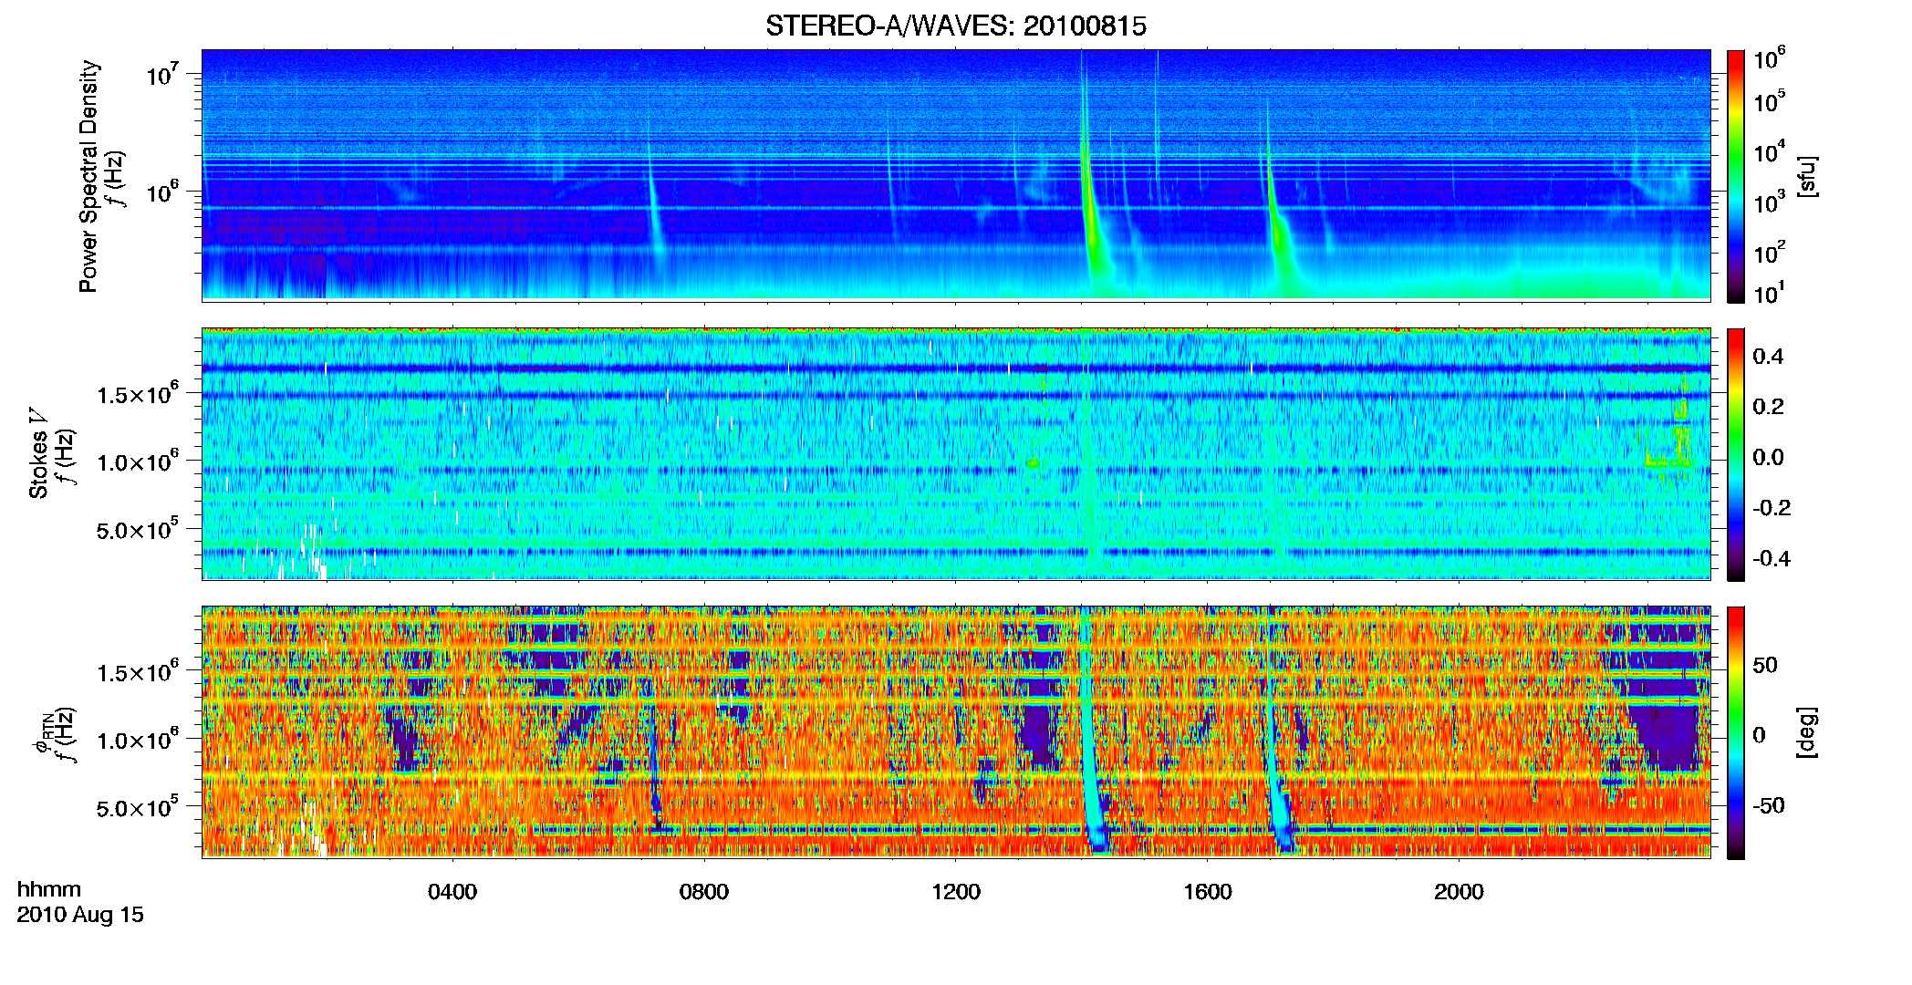Click the STEREO-A/WAVES: 20100815 plot title

(x=955, y=26)
